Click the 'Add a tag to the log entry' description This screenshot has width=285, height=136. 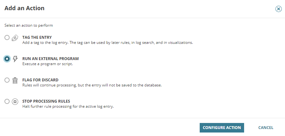tap(108, 43)
